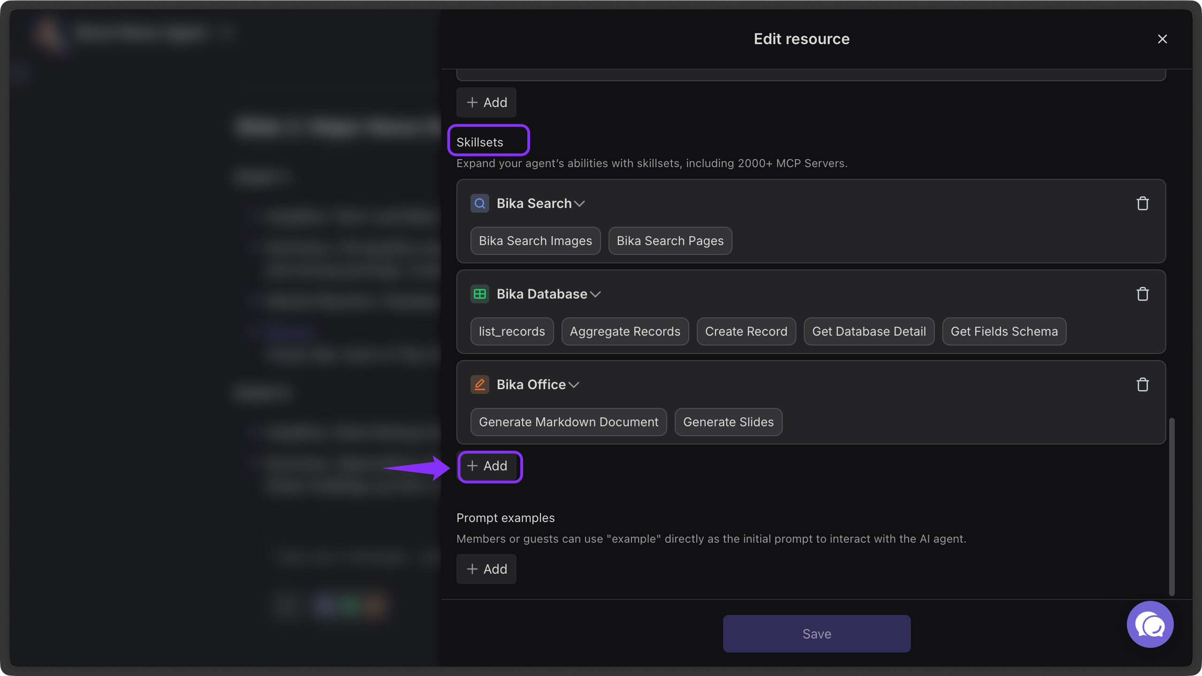The height and width of the screenshot is (676, 1202).
Task: Click the list_records skill tag
Action: (x=512, y=331)
